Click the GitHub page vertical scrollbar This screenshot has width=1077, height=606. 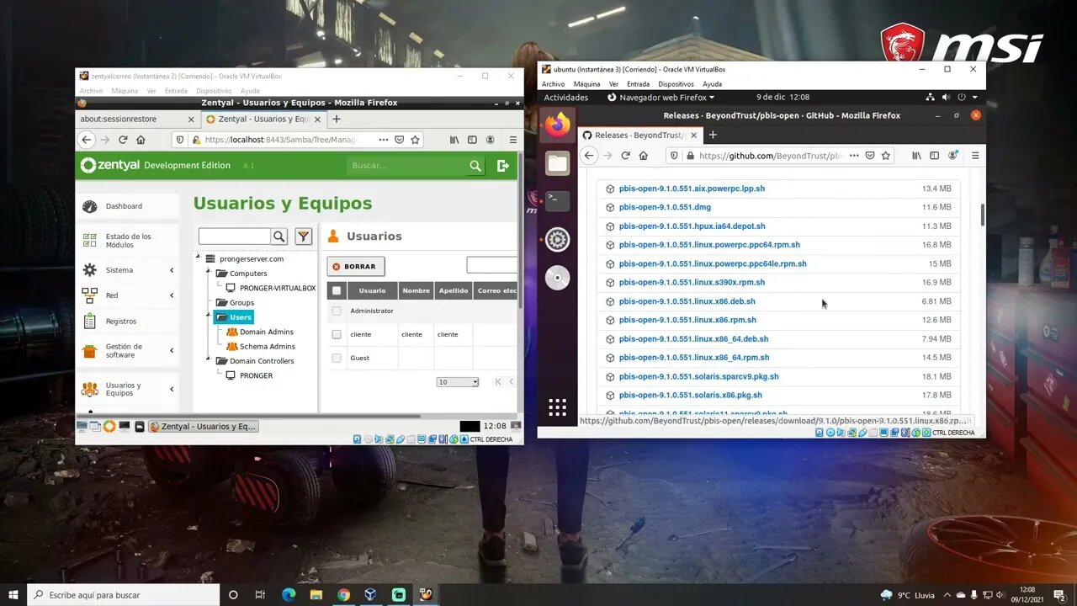[982, 215]
